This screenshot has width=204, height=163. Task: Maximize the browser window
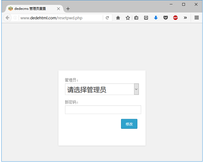184,4
